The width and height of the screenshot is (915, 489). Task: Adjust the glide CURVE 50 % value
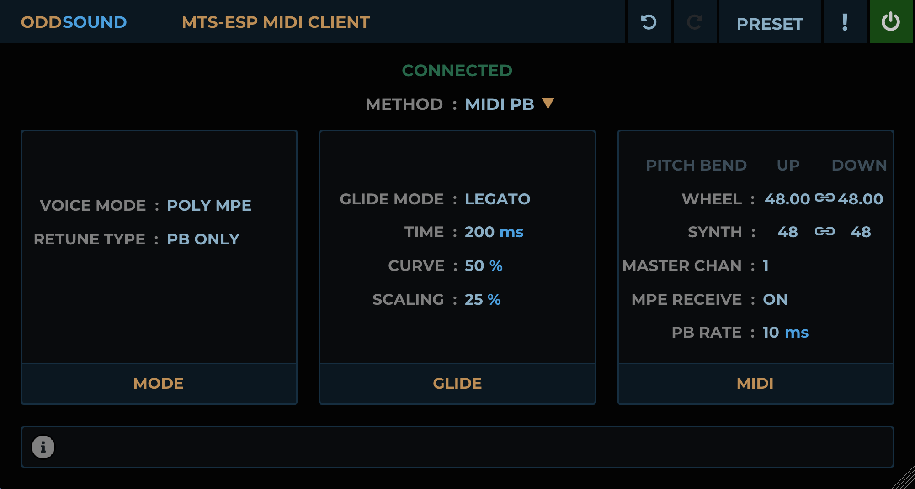483,265
